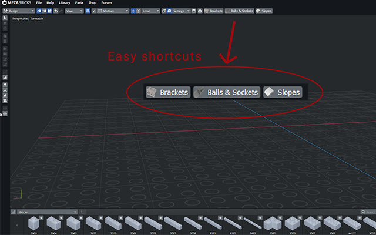Screen dimensions: 376x235
Task: Click the left arrow in parts strip
Action: [x=17, y=225]
